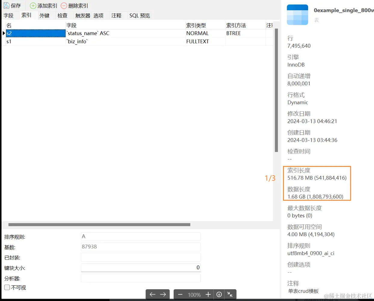374x301 pixels.
Task: Click the NORMAL index type cell
Action: point(206,33)
